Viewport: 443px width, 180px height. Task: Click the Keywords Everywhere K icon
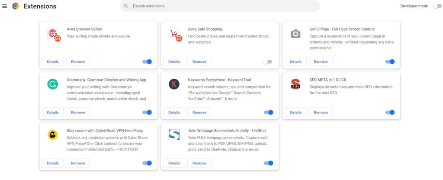point(174,84)
